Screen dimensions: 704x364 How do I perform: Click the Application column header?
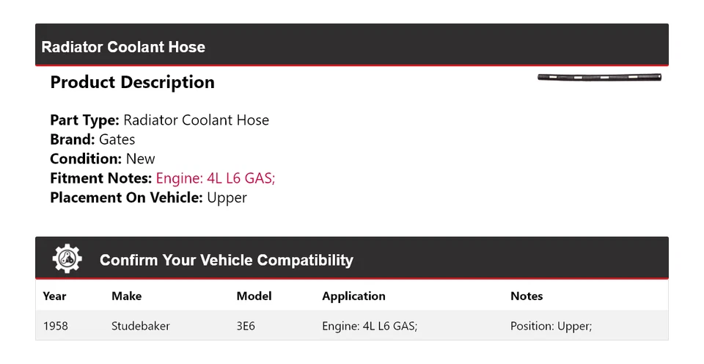(353, 296)
